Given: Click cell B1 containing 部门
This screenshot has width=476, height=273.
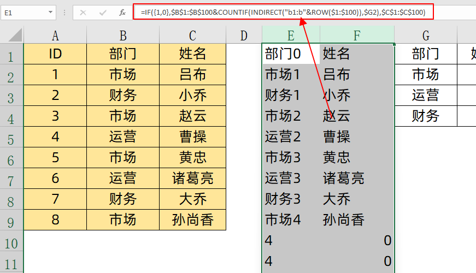Looking at the screenshot, I should [x=123, y=54].
